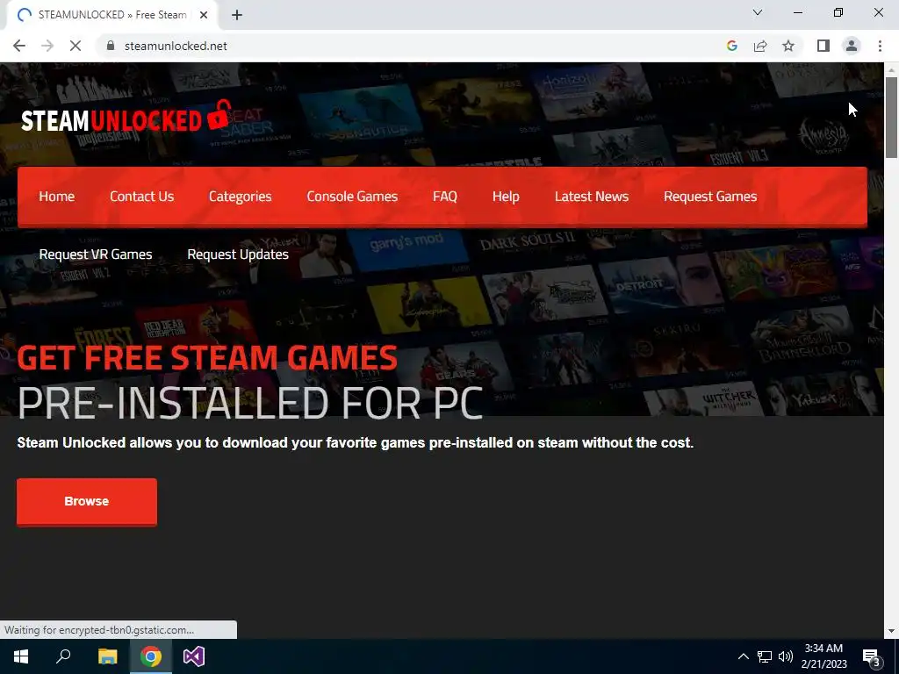Open the Categories menu
The width and height of the screenshot is (899, 674).
click(x=241, y=197)
